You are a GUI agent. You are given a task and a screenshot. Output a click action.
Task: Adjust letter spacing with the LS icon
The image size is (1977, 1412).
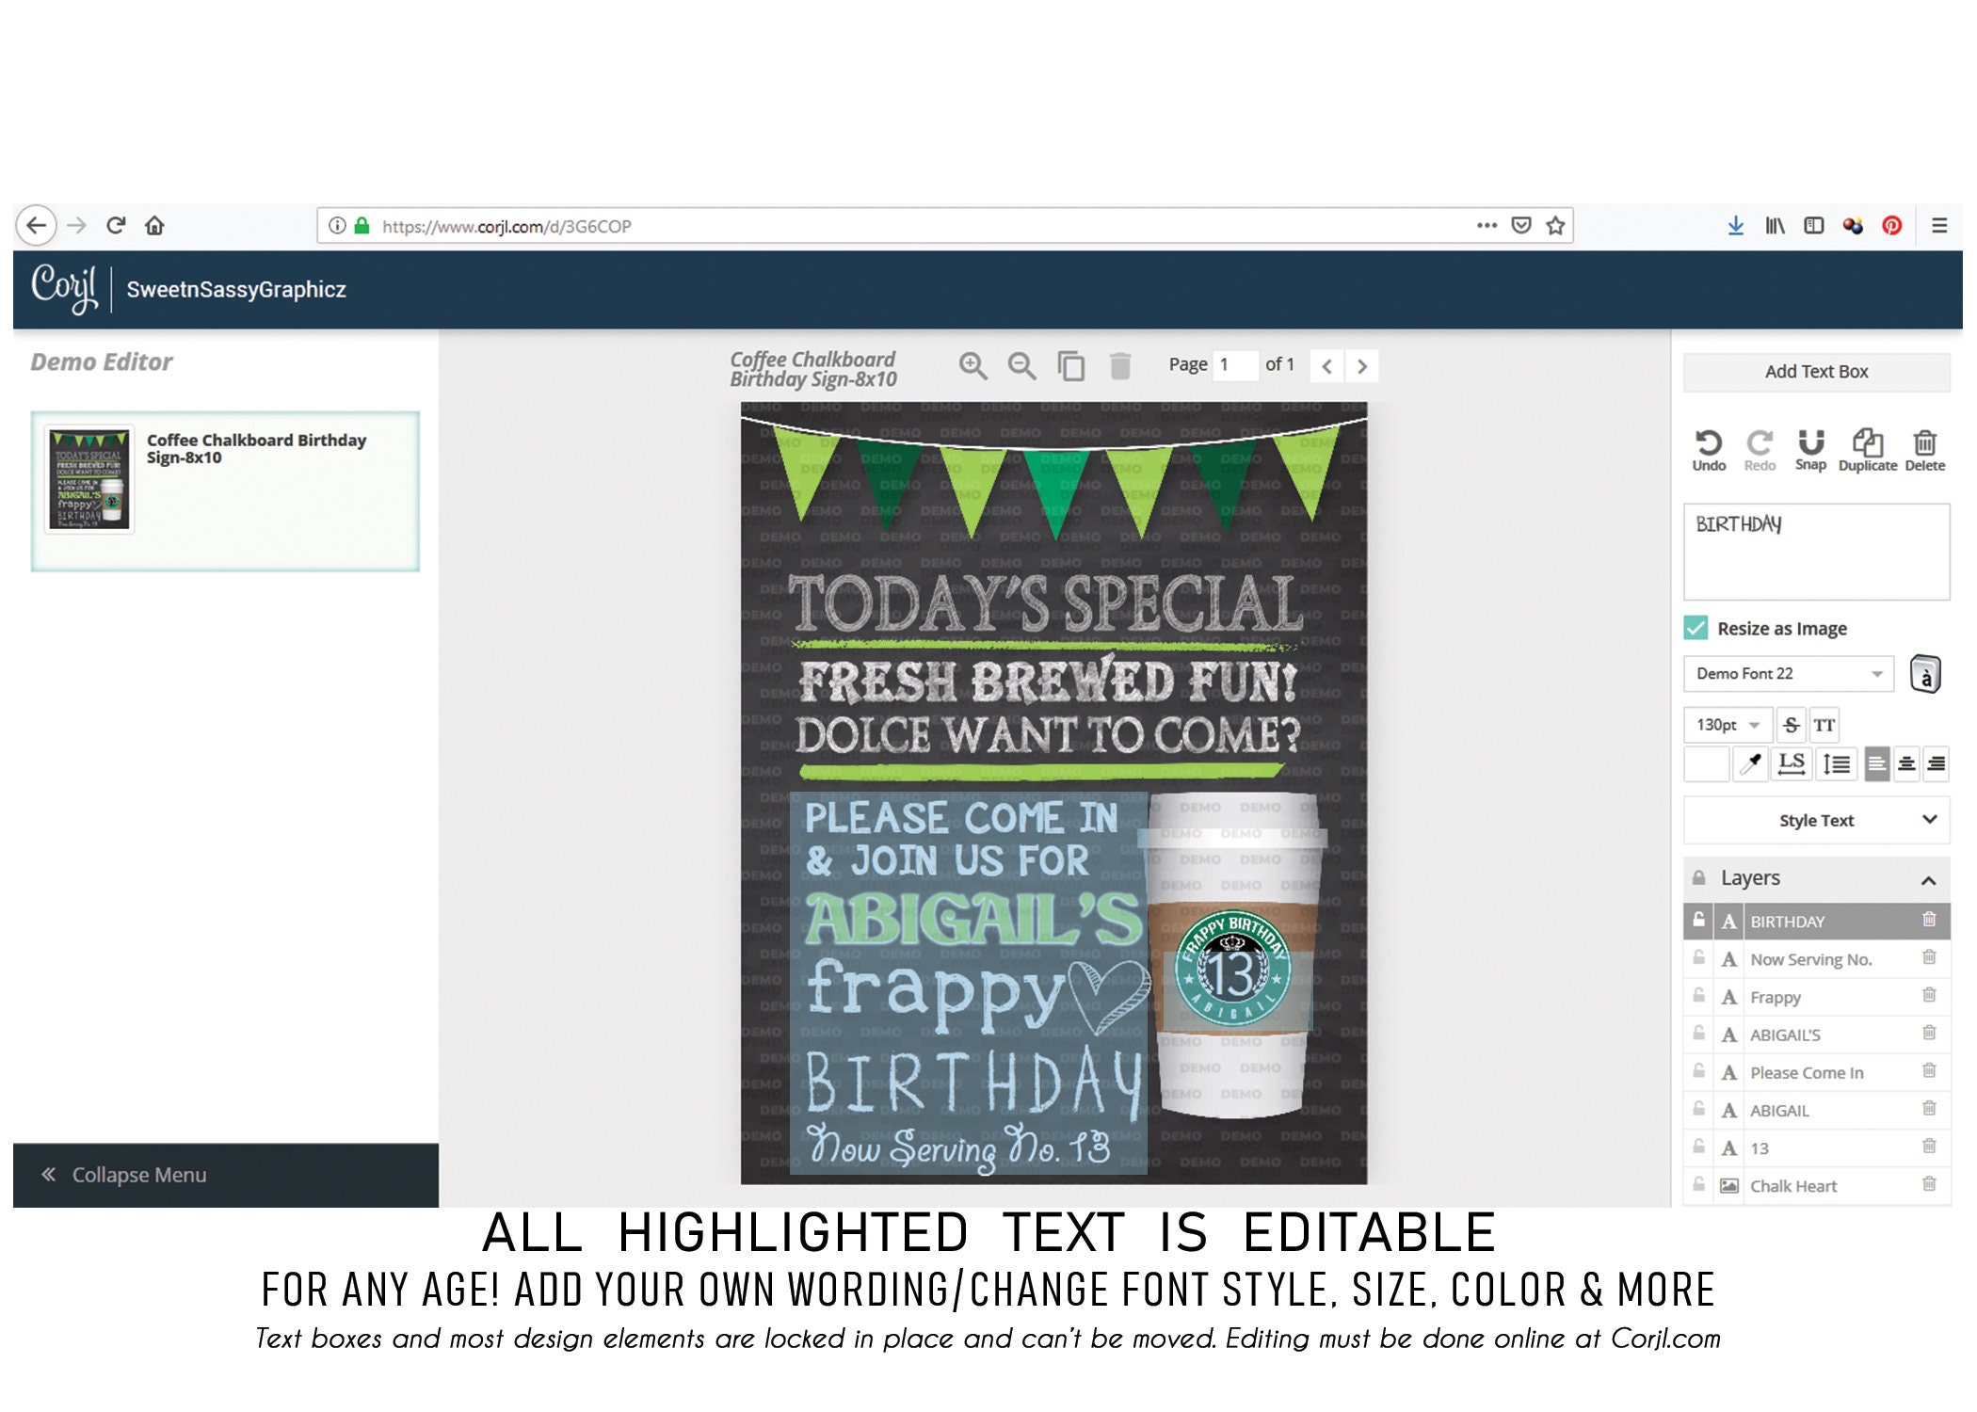coord(1792,765)
